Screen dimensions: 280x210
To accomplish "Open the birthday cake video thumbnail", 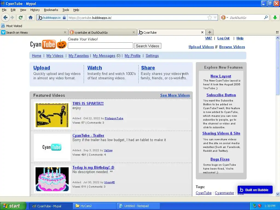I will [x=52, y=179].
